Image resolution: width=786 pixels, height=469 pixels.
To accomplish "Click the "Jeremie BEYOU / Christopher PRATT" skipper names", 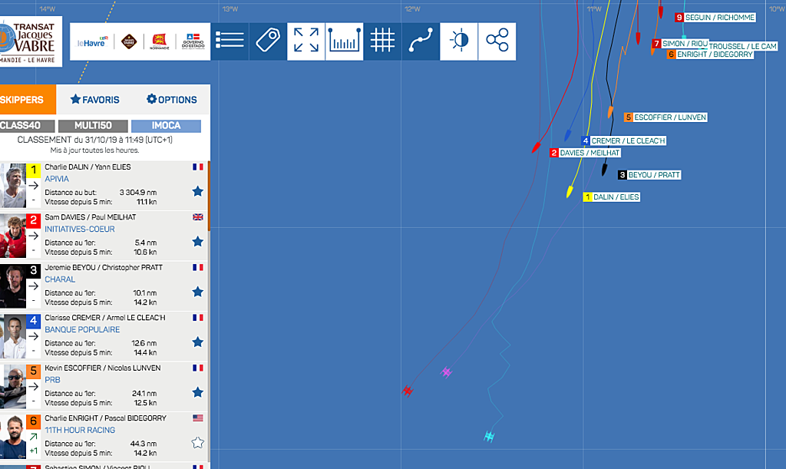I will pyautogui.click(x=104, y=268).
